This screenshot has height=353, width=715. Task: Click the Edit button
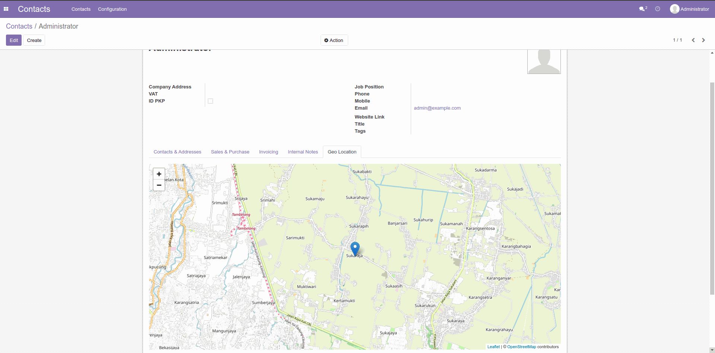pyautogui.click(x=14, y=40)
